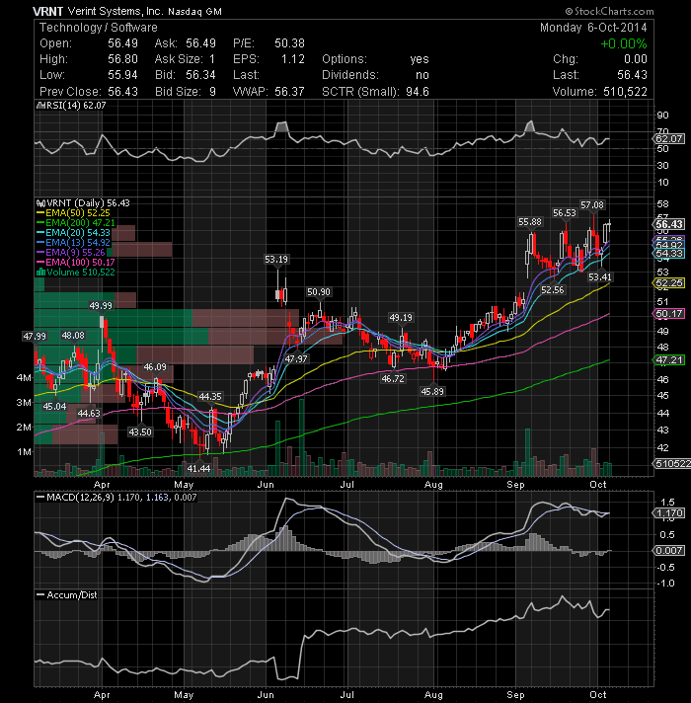The width and height of the screenshot is (691, 703).
Task: Select the cyan EMA(20) 54.33 legend entry
Action: click(73, 233)
